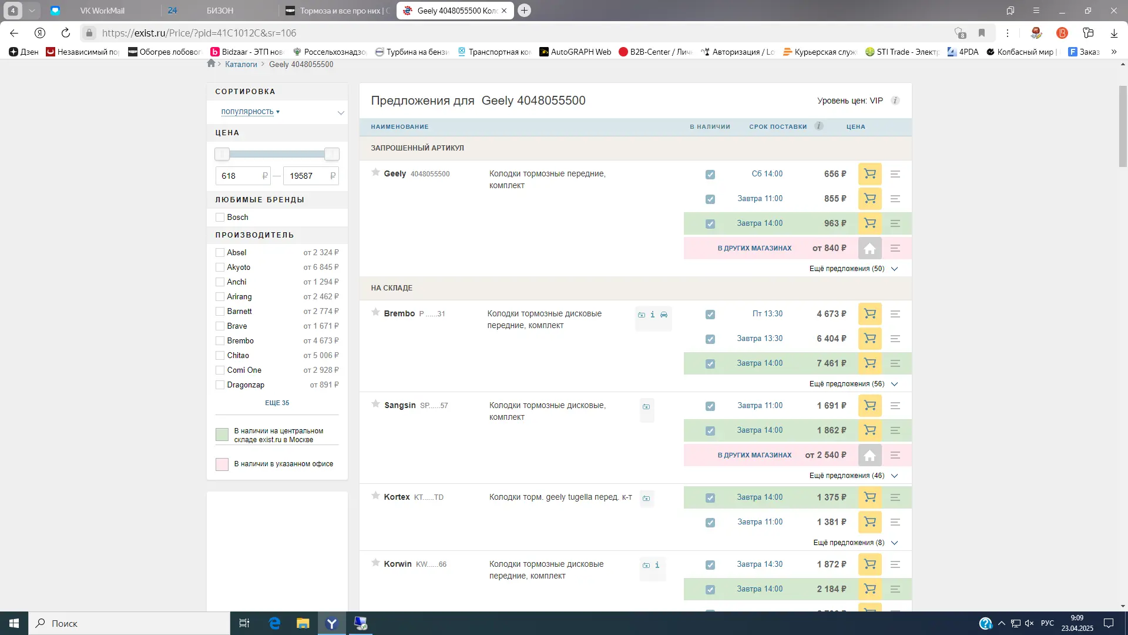Open Windows Start menu
Screen dimensions: 1128x635
tap(14, 623)
